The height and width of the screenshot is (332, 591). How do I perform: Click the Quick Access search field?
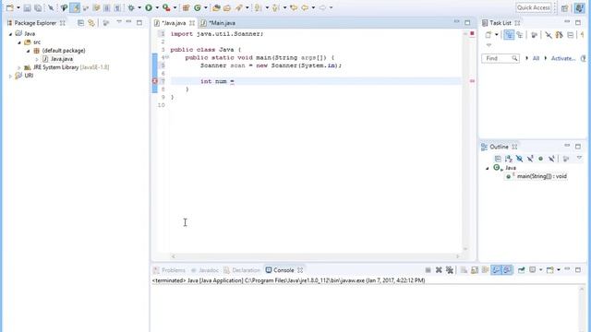coord(534,7)
